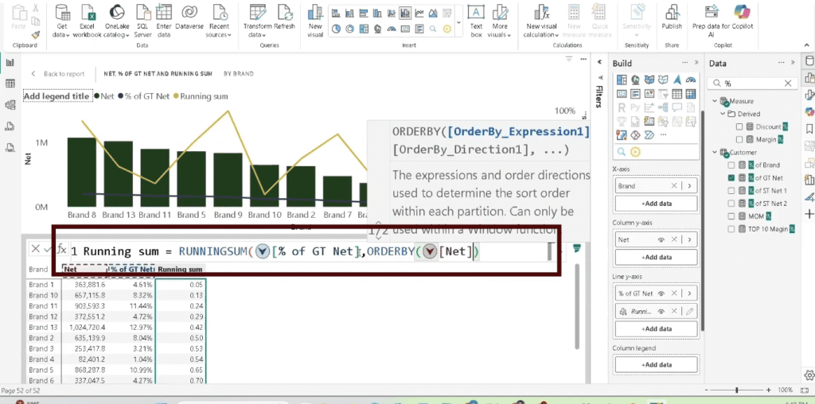Open DAX query view in left sidebar
The image size is (815, 404).
click(10, 126)
